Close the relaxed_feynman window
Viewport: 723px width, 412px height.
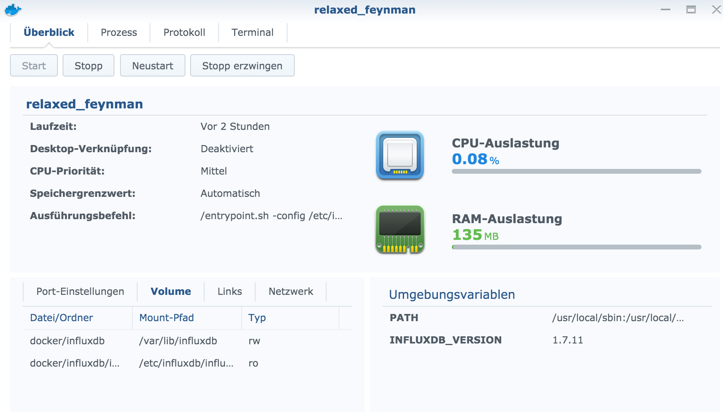[716, 10]
